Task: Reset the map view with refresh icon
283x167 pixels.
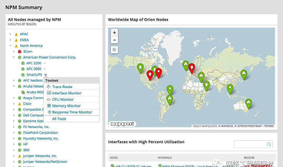Action: [x=114, y=50]
